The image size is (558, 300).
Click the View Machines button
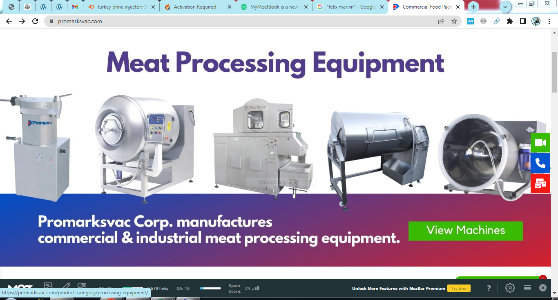tap(466, 231)
